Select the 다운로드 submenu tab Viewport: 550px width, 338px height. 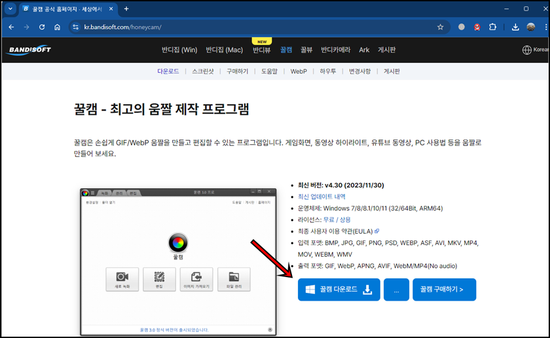point(168,71)
